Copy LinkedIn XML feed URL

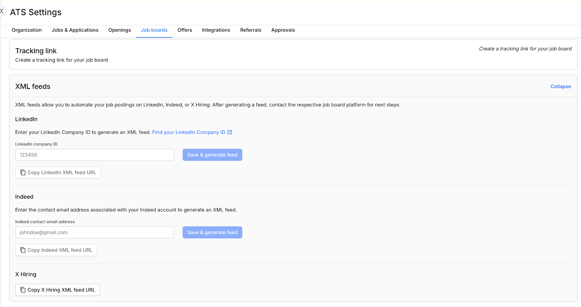click(x=58, y=173)
